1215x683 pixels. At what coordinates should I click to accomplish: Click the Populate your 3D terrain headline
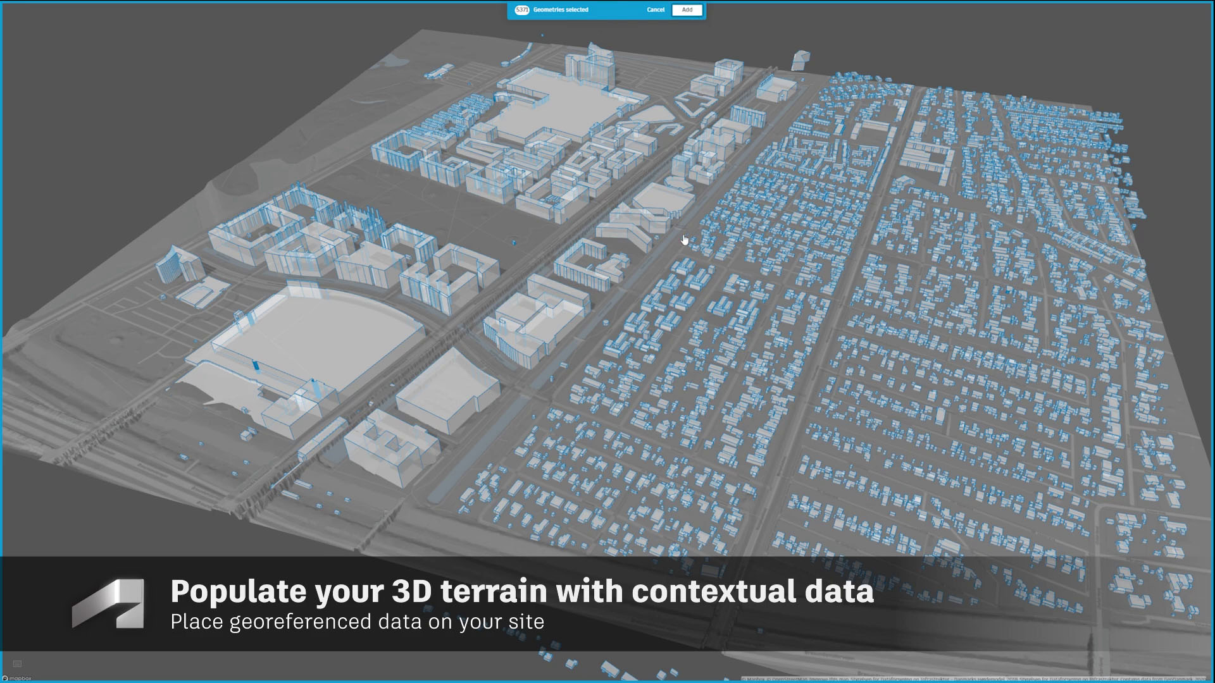[521, 591]
